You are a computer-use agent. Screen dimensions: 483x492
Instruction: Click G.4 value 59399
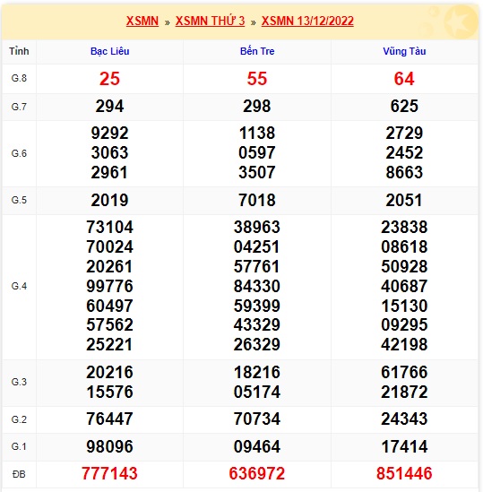(x=257, y=306)
